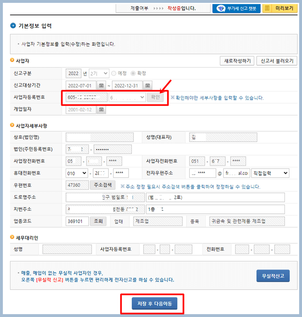The image size is (302, 317).
Task: Click the 상호(법인명) input field
Action: 100,137
